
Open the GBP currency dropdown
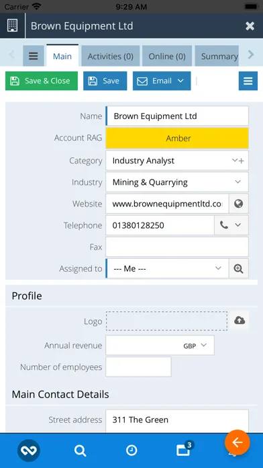pyautogui.click(x=195, y=346)
